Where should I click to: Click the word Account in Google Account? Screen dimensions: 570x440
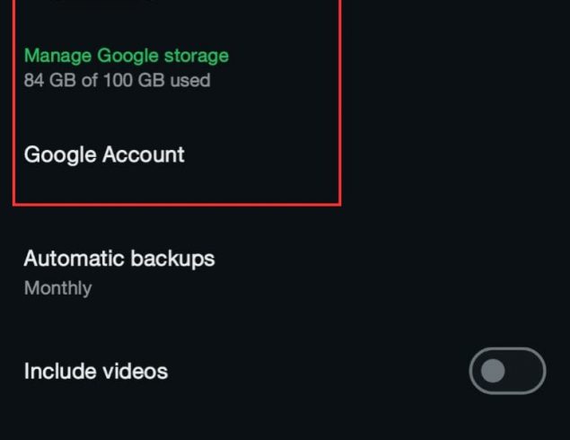coord(144,154)
